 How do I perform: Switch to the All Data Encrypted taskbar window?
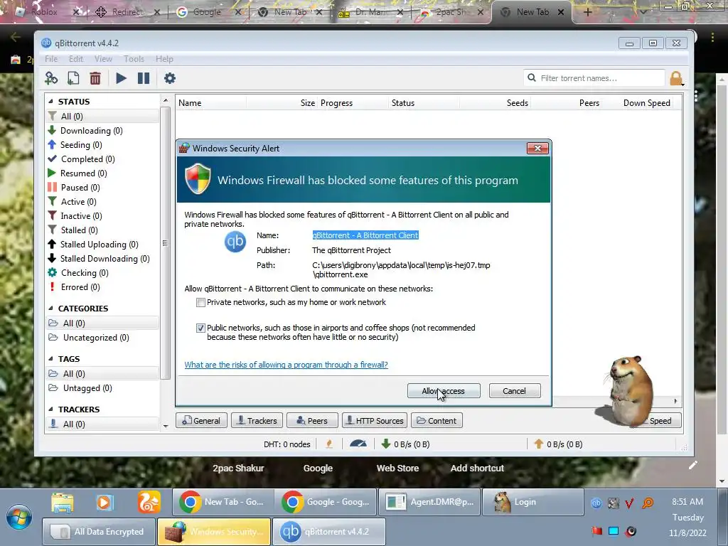coord(98,532)
